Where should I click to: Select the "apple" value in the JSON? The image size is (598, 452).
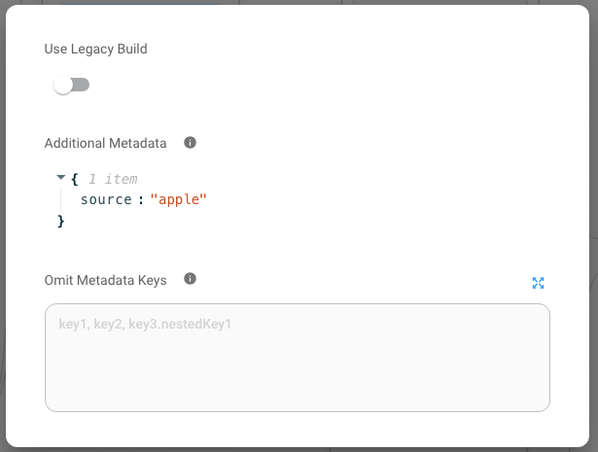[179, 199]
